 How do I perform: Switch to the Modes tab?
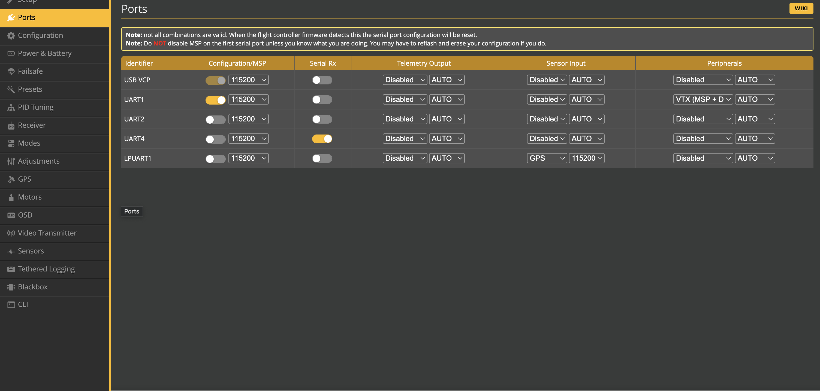[x=29, y=143]
